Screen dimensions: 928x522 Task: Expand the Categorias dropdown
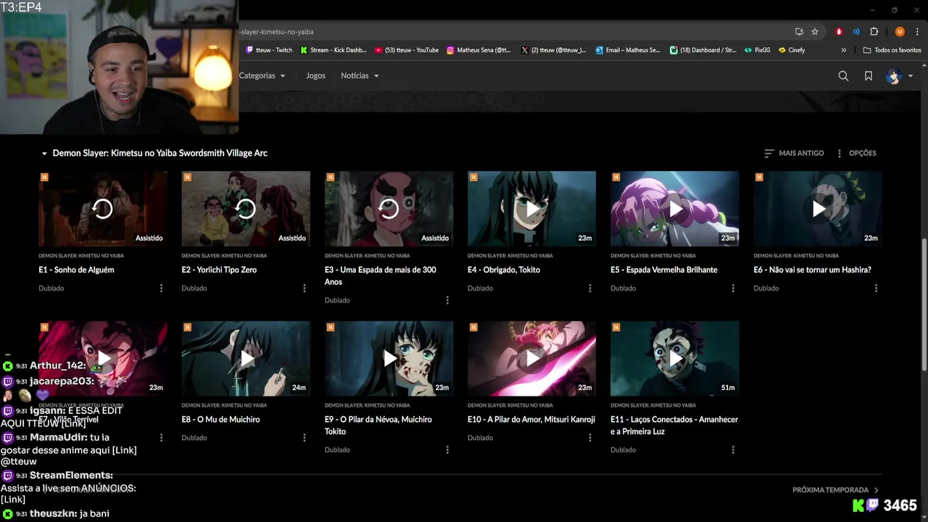click(262, 75)
